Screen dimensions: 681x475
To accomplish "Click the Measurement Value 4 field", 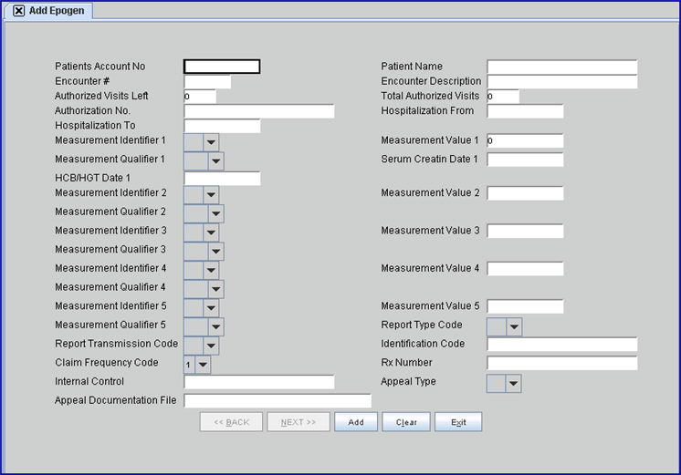I will 525,269.
